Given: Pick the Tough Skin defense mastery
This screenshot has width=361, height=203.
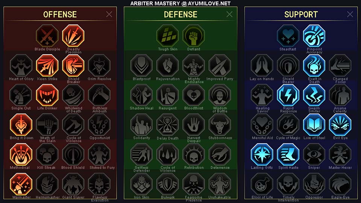Looking at the screenshot, I should click(x=168, y=36).
